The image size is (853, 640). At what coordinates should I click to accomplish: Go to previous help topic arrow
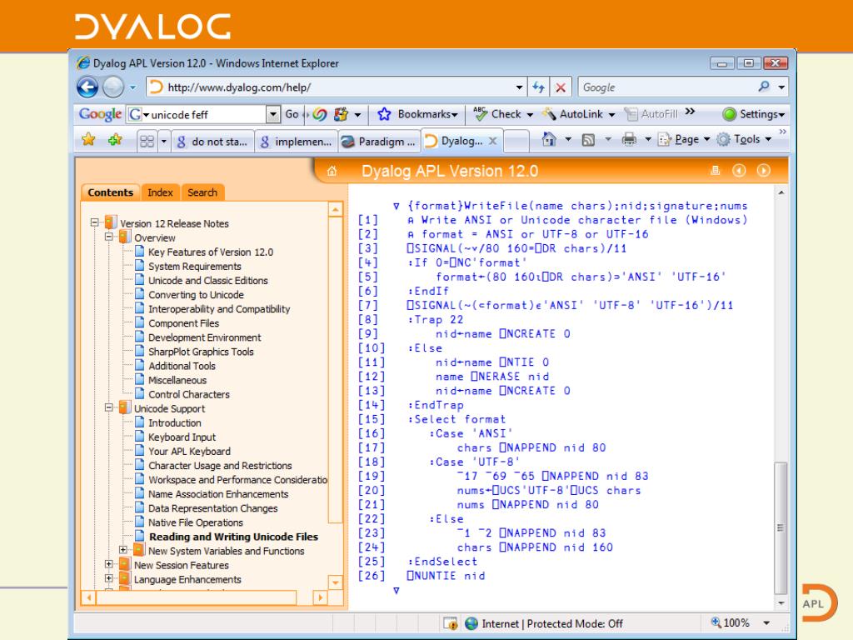(x=739, y=171)
